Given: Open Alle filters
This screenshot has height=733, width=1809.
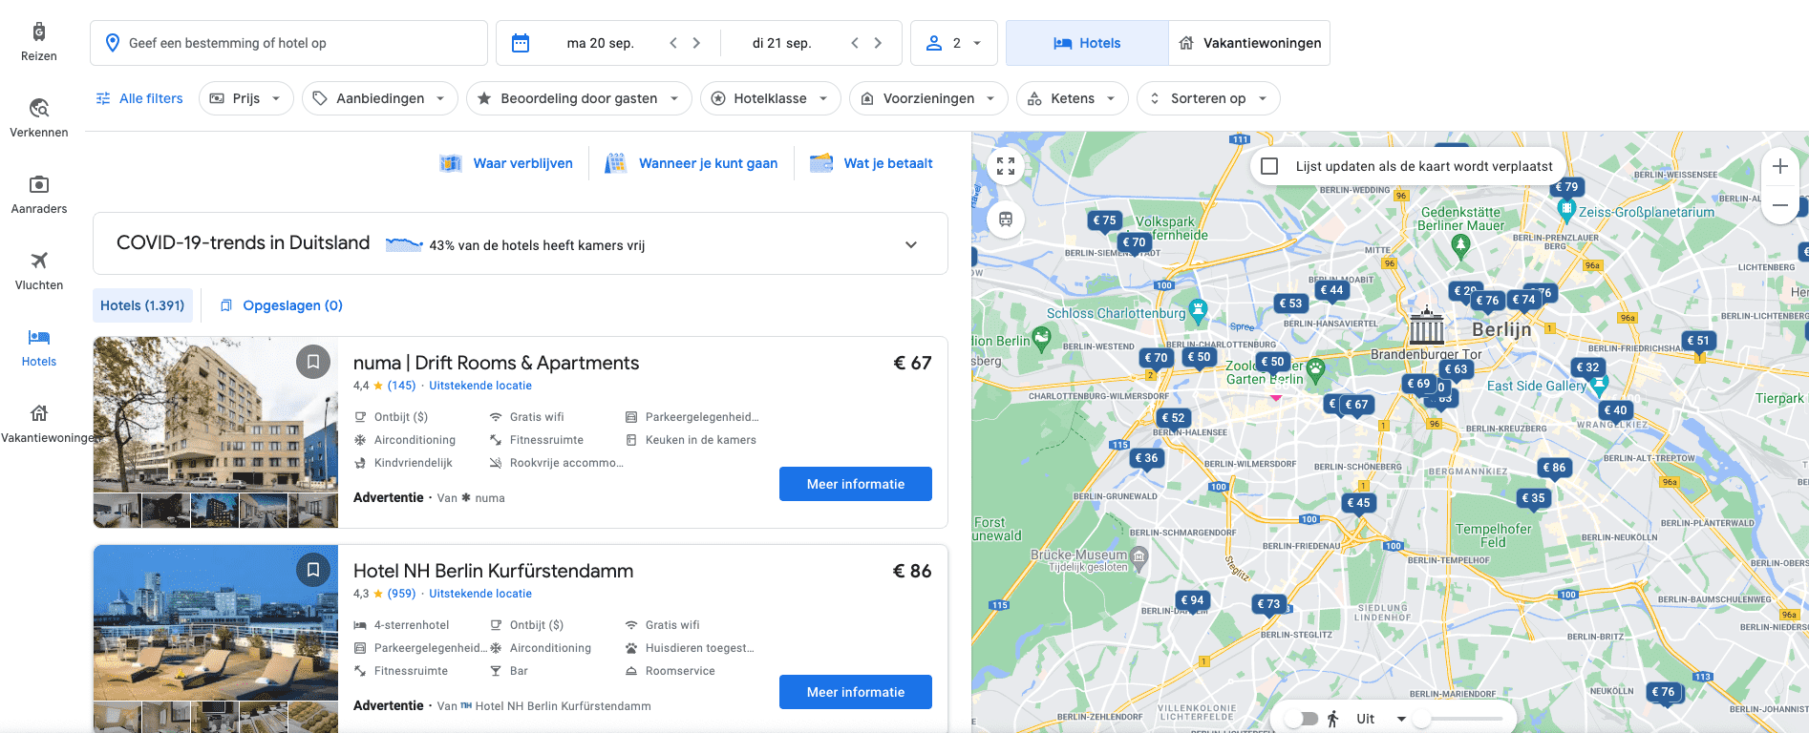Looking at the screenshot, I should point(139,98).
